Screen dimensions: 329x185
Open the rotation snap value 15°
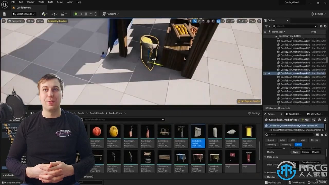[x=232, y=21]
